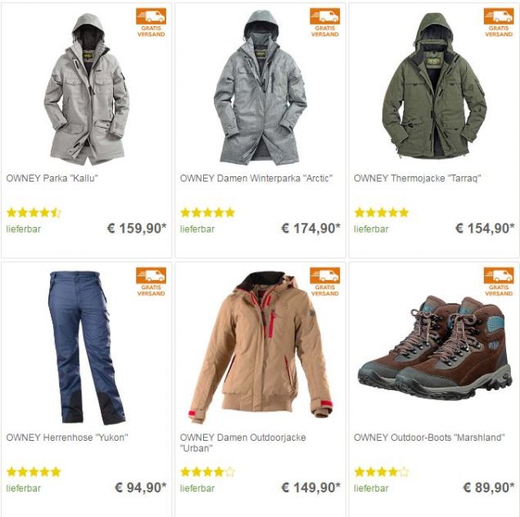Click the star rating of Urban Outdoorjacke
The height and width of the screenshot is (517, 520).
pos(208,472)
